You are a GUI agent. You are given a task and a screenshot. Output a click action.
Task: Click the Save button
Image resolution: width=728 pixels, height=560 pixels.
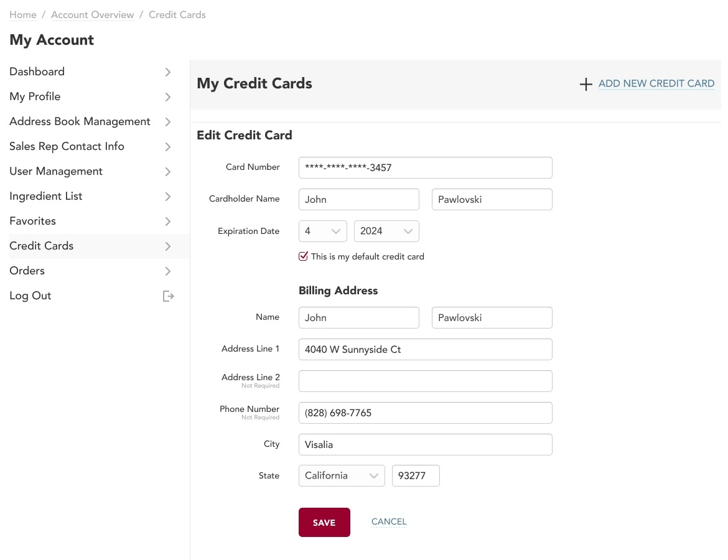coord(324,523)
